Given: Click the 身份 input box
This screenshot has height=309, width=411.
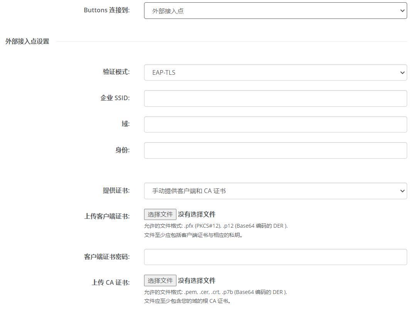Looking at the screenshot, I should point(275,150).
